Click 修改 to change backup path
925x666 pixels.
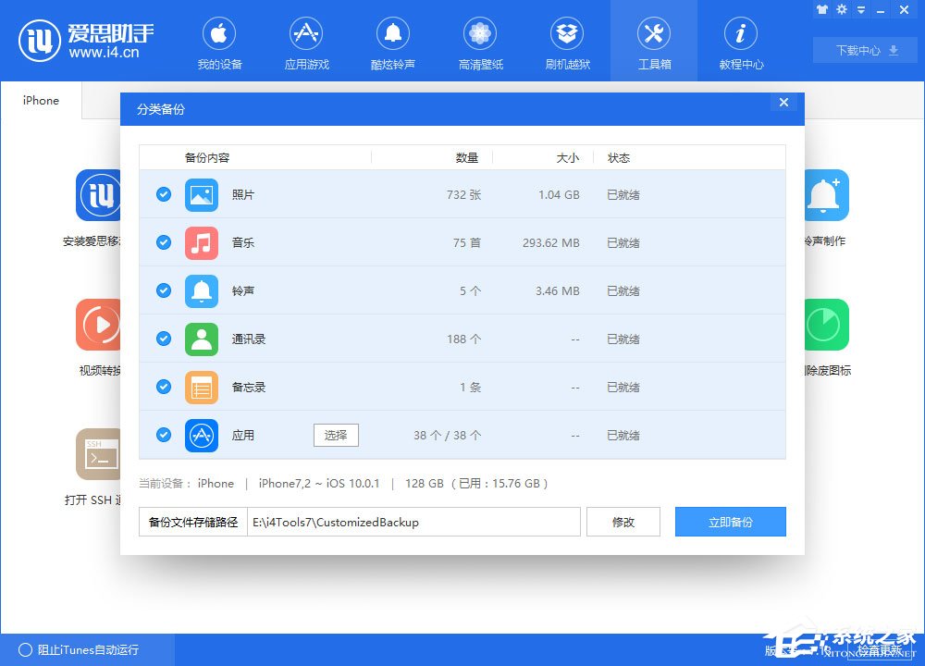click(x=623, y=522)
